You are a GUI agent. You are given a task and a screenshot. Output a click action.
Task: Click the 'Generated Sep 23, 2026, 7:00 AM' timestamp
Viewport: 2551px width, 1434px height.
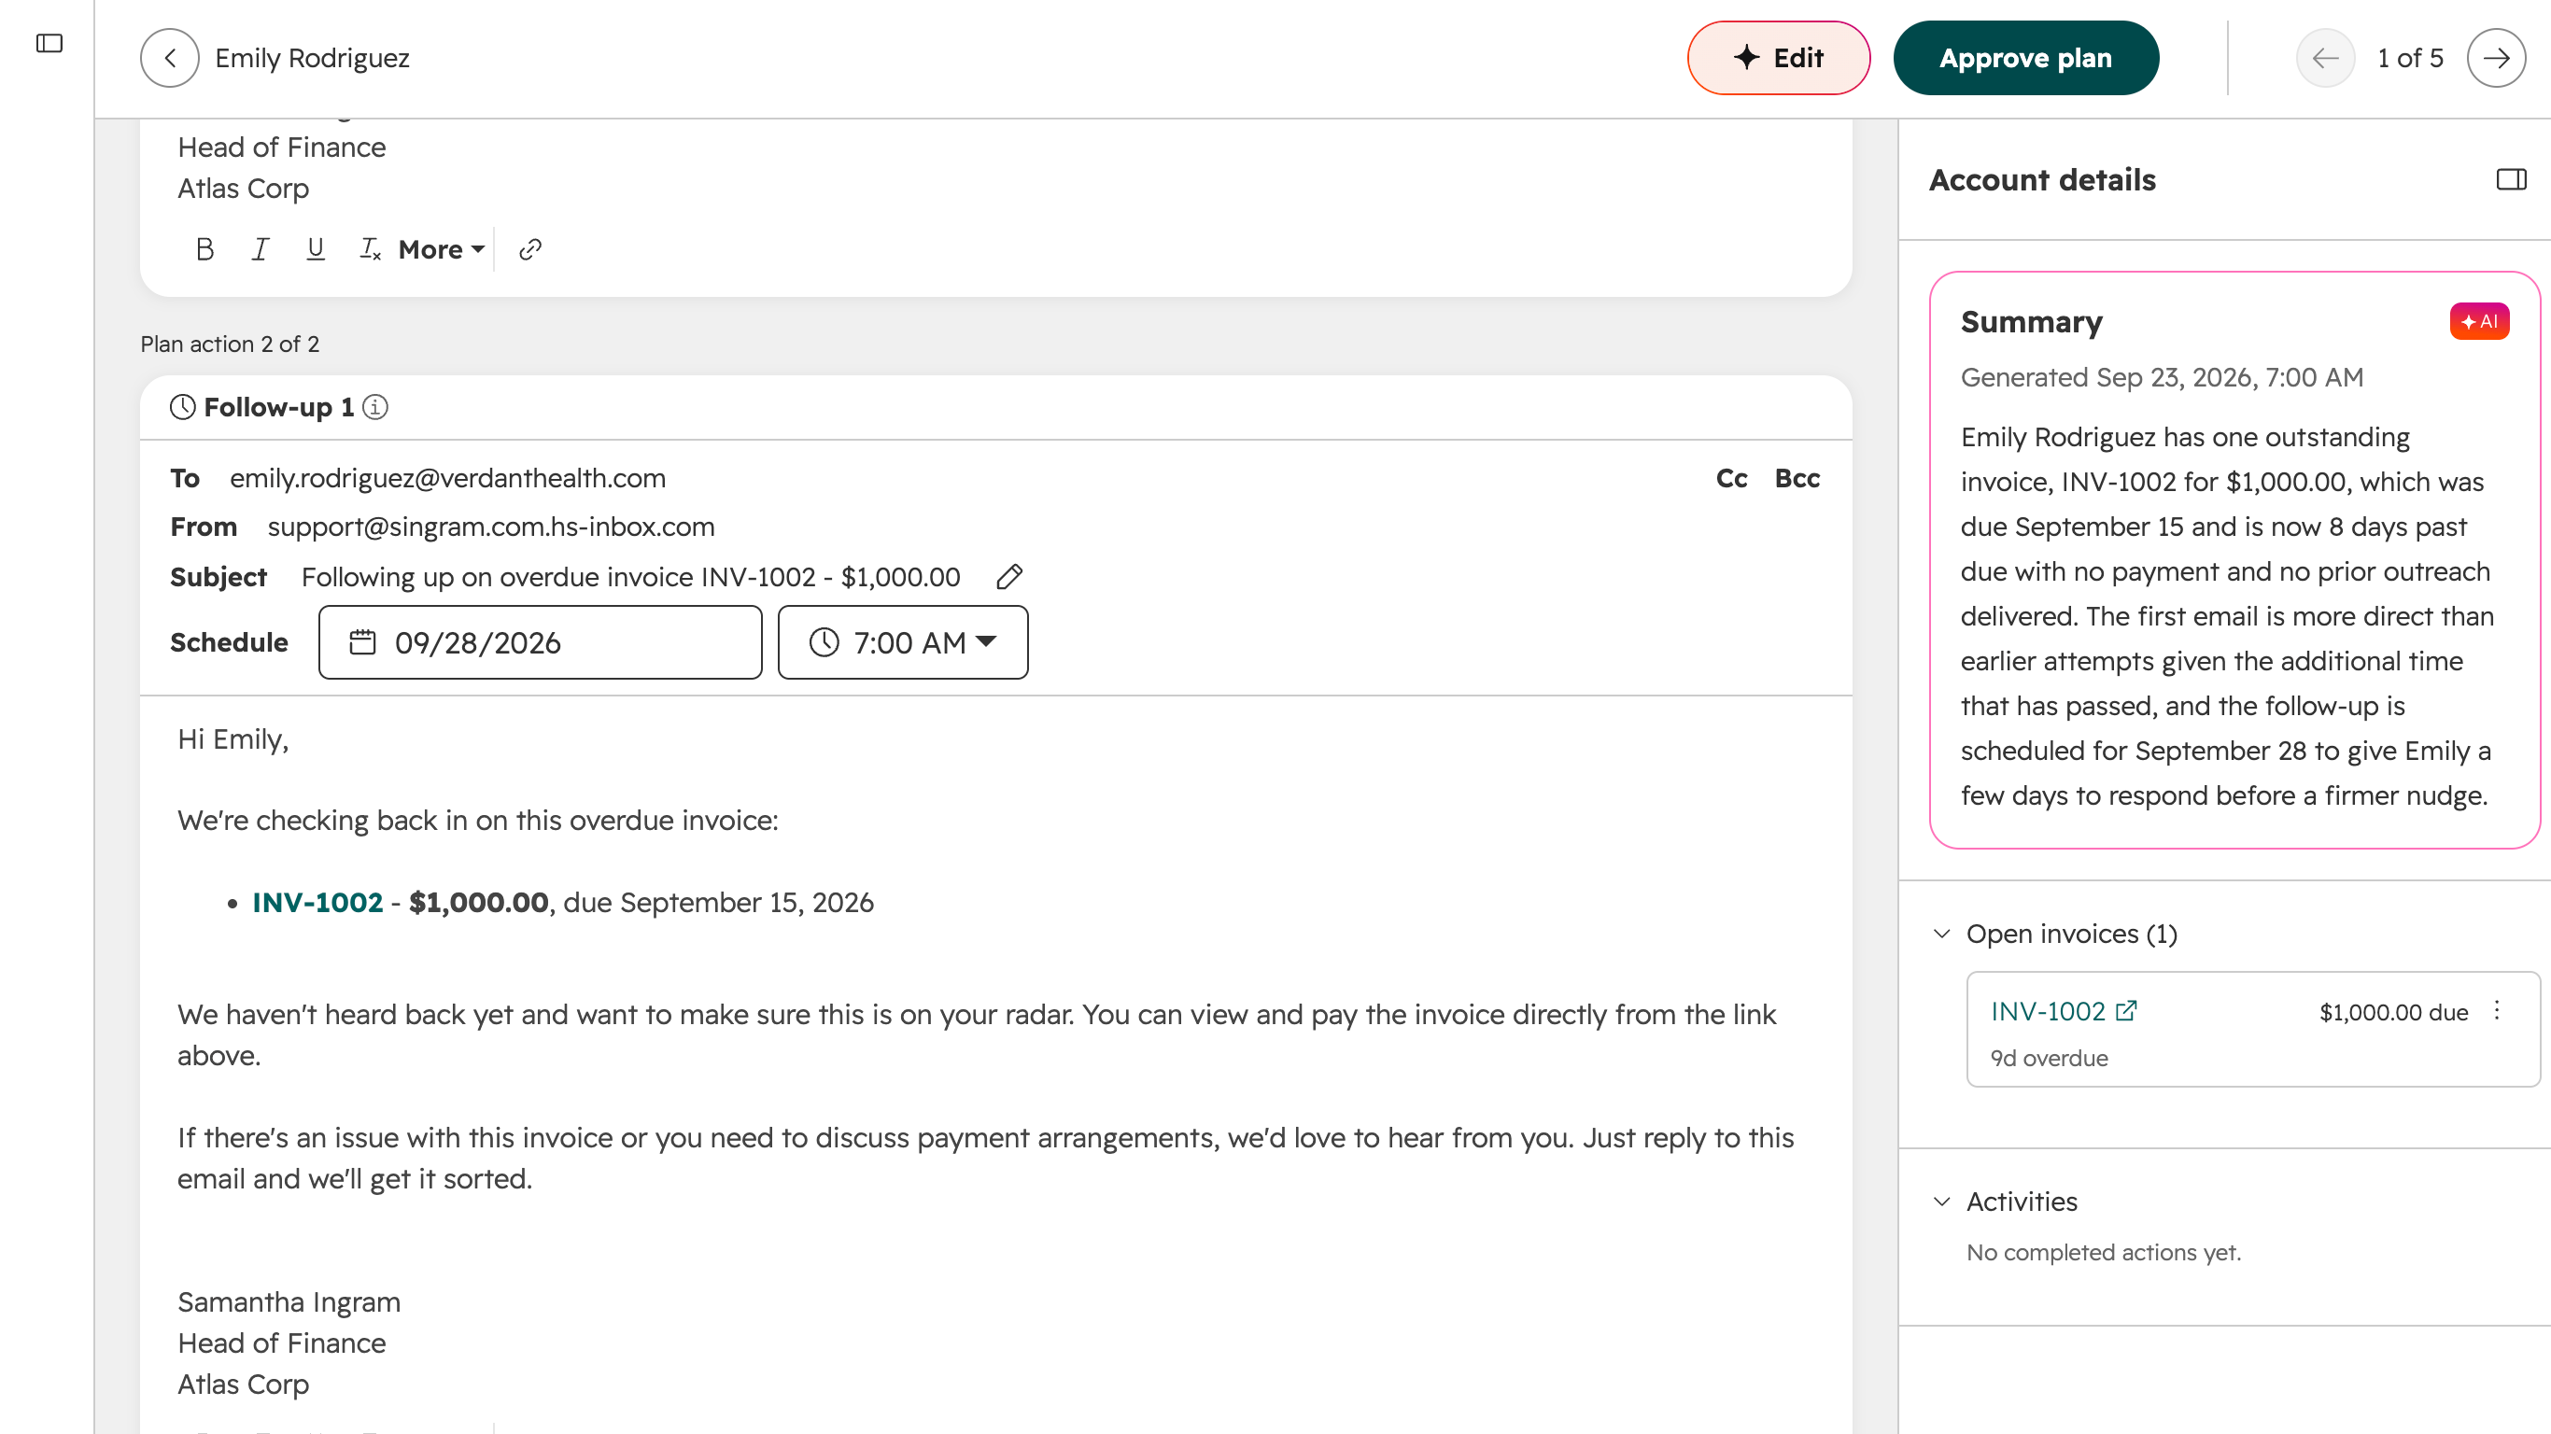point(2162,377)
